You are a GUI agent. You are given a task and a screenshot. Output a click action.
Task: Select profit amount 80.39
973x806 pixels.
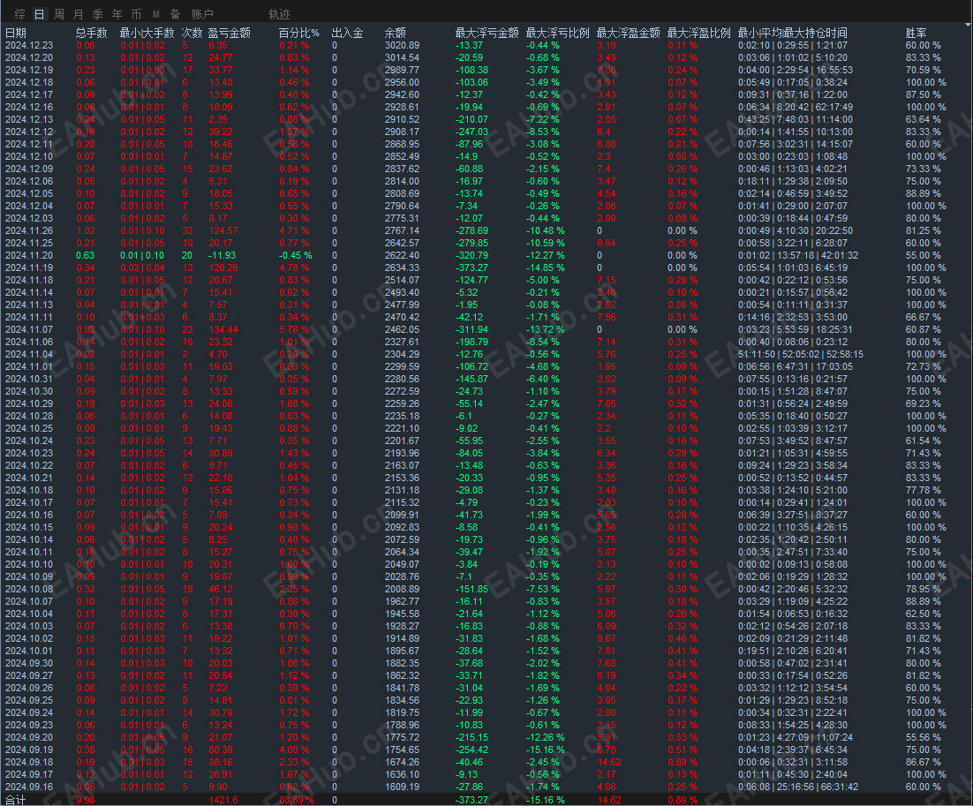coord(220,750)
